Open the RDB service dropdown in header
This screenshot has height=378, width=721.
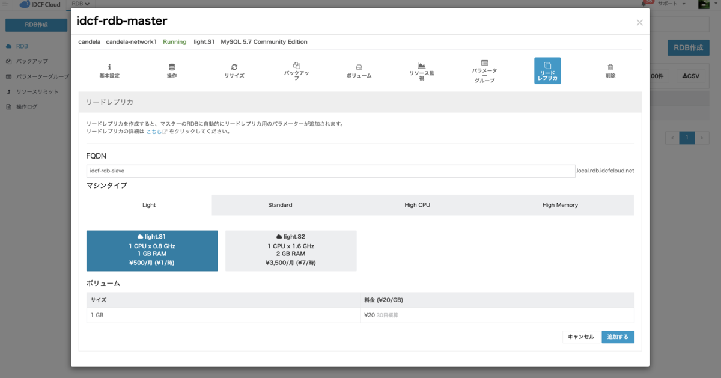point(81,4)
